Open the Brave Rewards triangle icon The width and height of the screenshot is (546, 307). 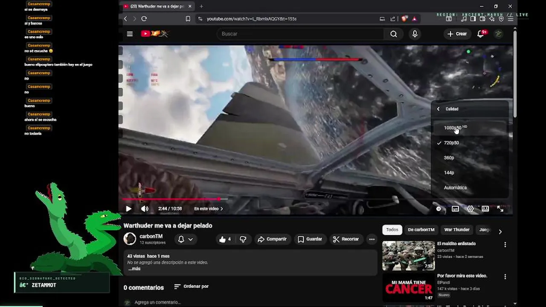coord(414,19)
